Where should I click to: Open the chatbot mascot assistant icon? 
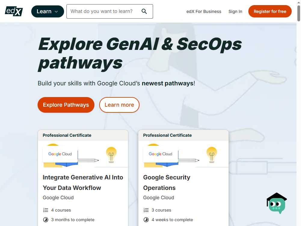click(276, 203)
